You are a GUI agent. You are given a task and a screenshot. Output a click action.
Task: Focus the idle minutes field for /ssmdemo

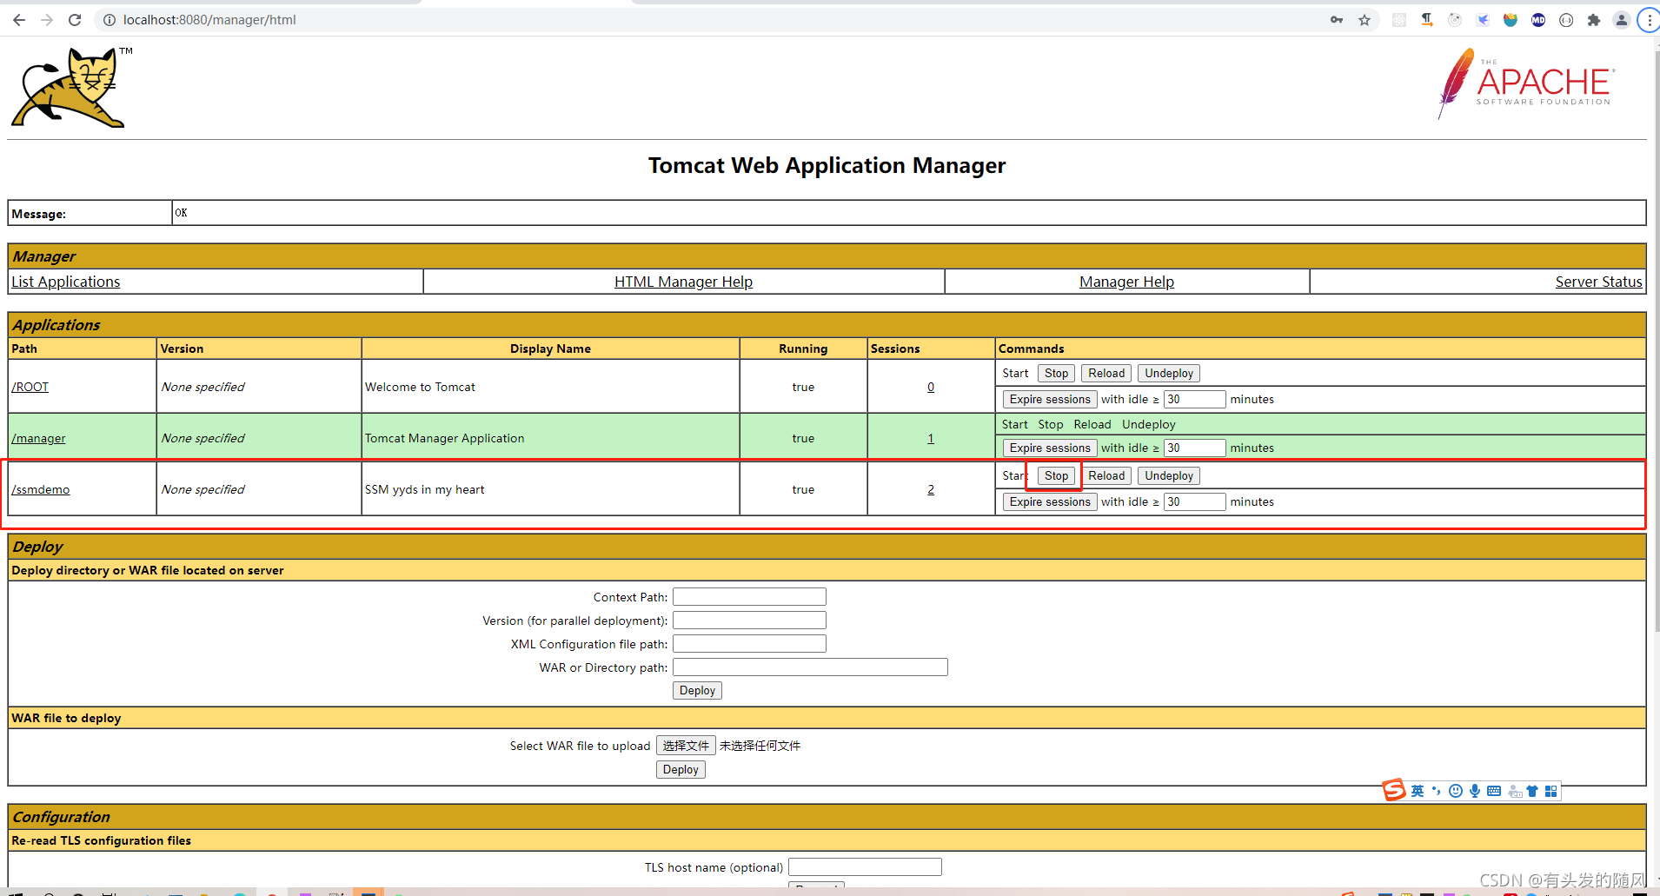1194,501
